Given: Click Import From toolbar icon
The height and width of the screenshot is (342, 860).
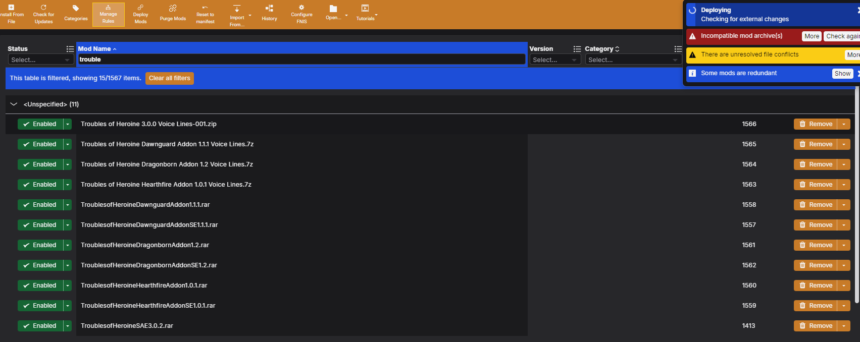Looking at the screenshot, I should tap(237, 9).
